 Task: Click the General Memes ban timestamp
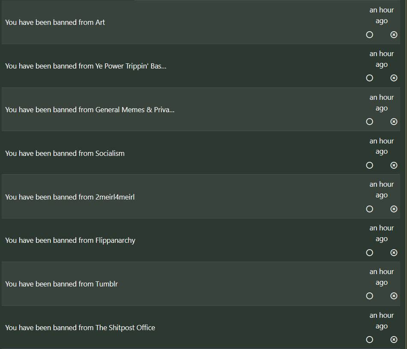pos(381,103)
